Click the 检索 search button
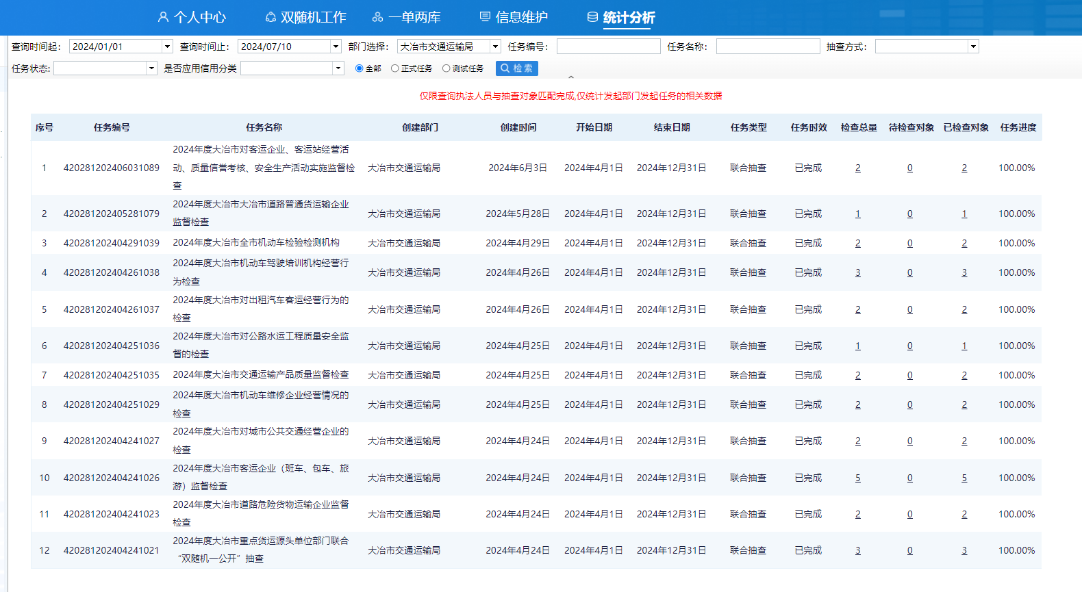 coord(517,68)
